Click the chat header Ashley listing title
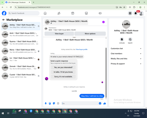 click(69, 21)
